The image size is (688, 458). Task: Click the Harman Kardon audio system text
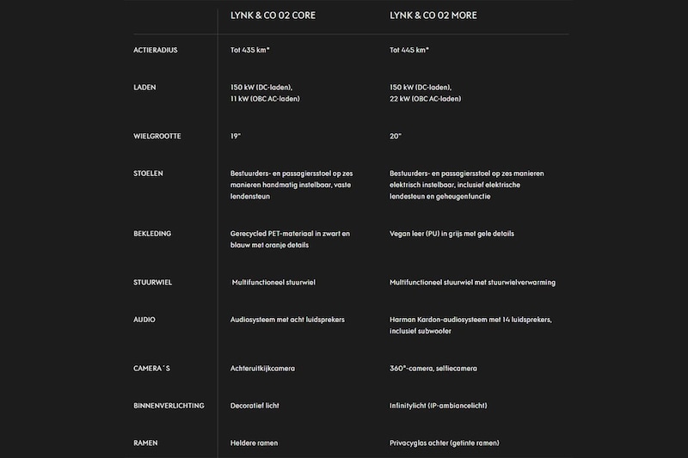coord(470,320)
